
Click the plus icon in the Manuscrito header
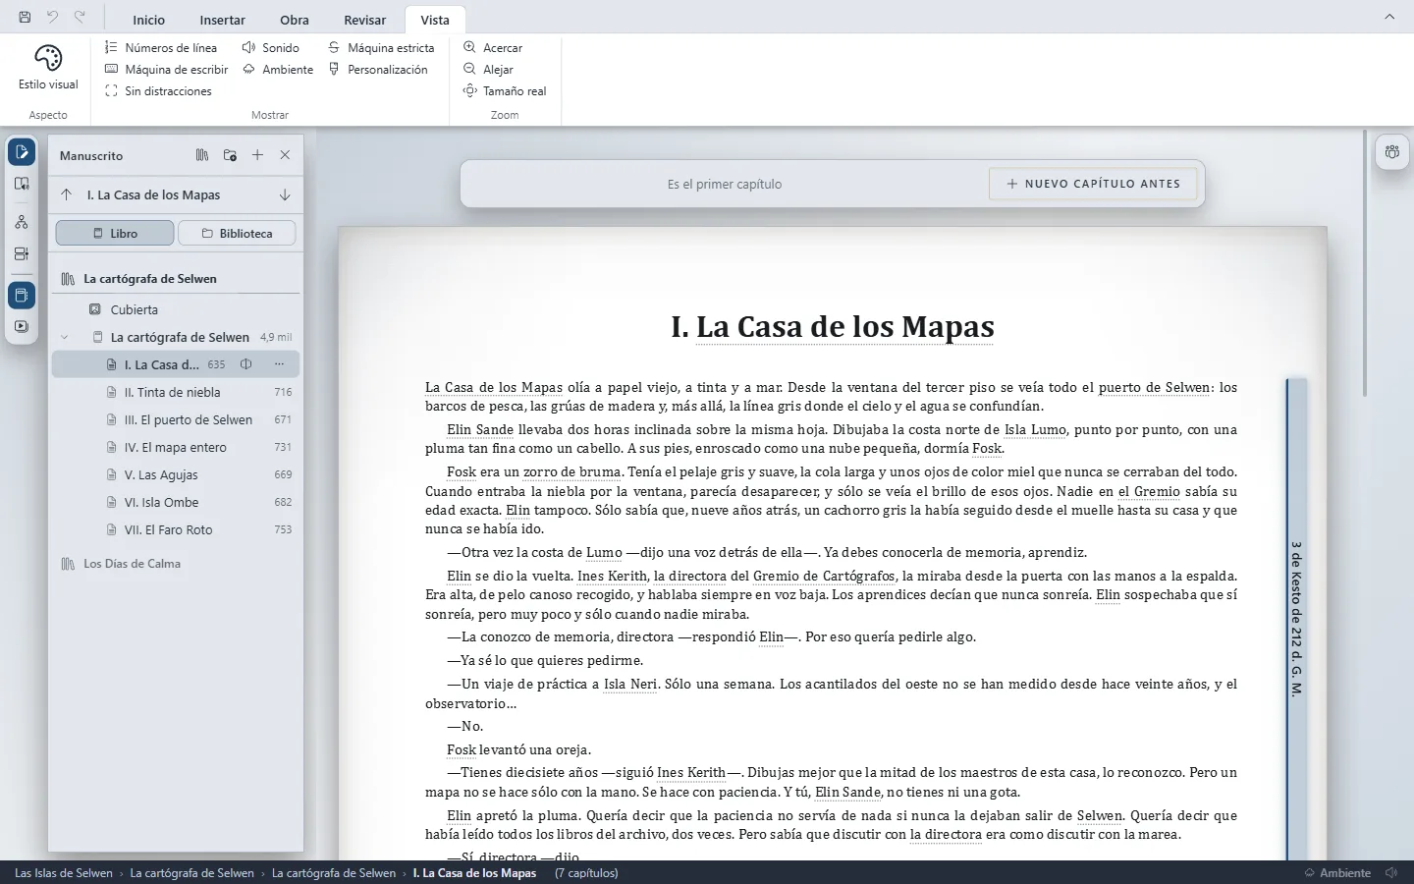pyautogui.click(x=257, y=155)
